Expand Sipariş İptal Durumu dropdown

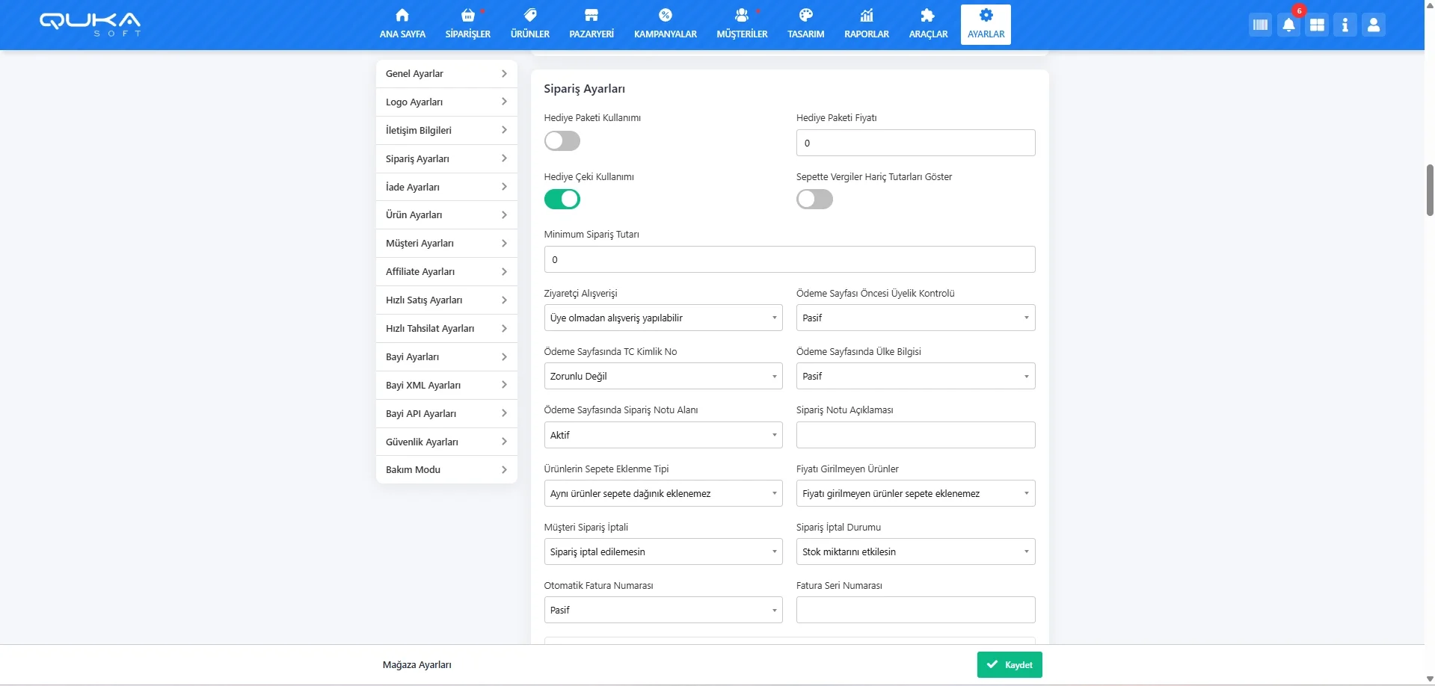click(915, 551)
